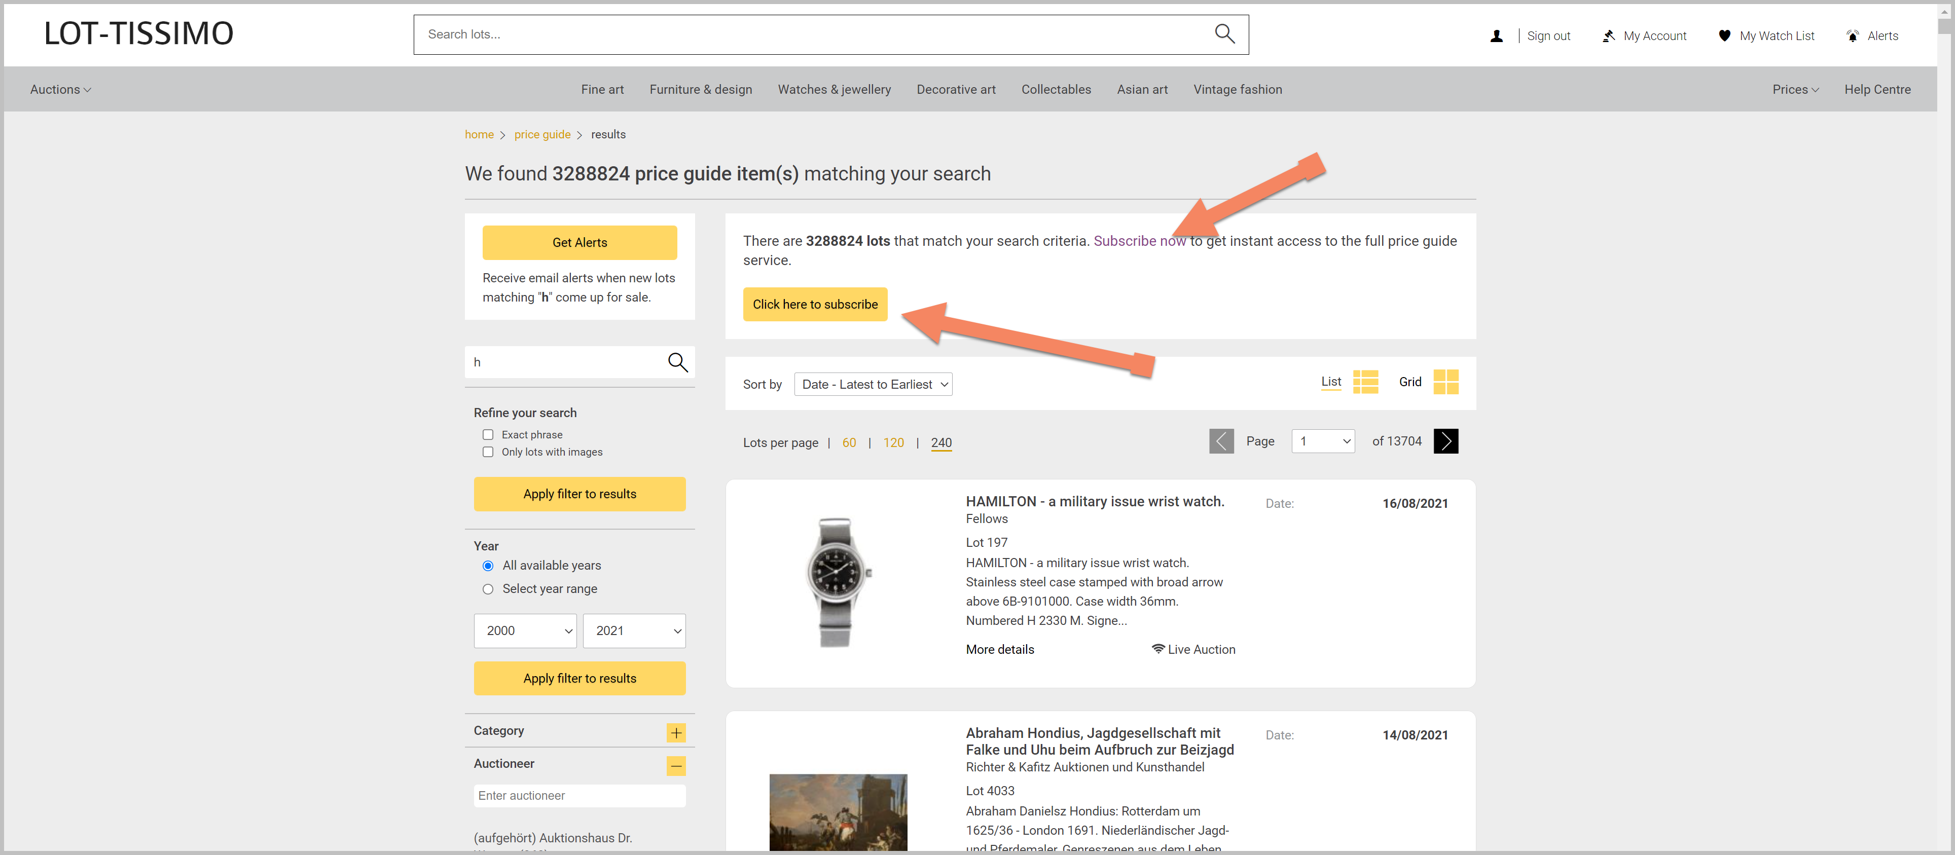Open My Watch List heart icon
Viewport: 1955px width, 855px height.
1724,35
